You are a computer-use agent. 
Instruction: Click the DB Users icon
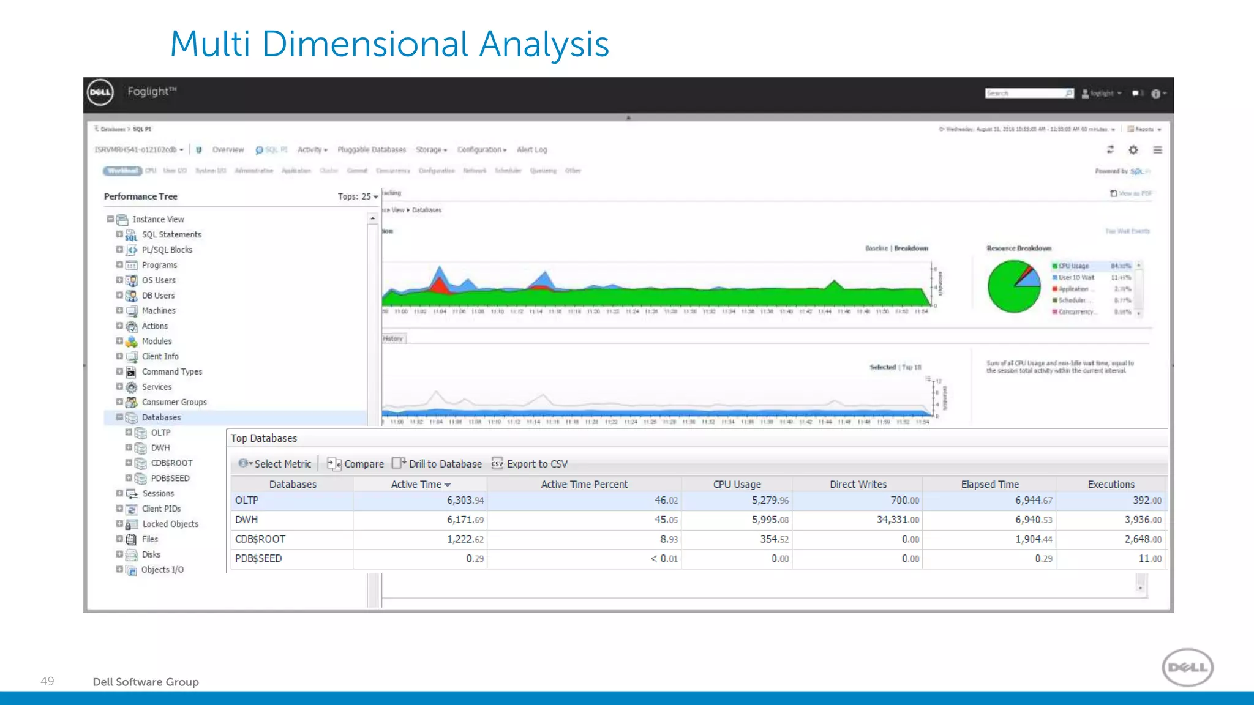(x=131, y=296)
